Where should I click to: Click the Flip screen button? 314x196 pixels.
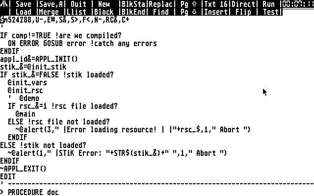click(x=243, y=12)
